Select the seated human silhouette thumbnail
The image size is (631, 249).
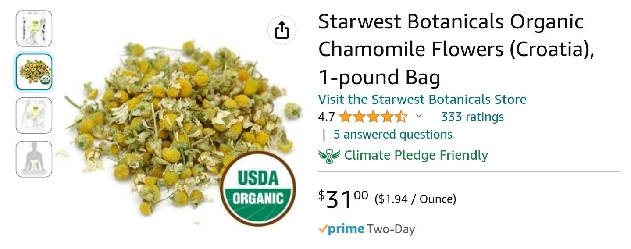(34, 159)
